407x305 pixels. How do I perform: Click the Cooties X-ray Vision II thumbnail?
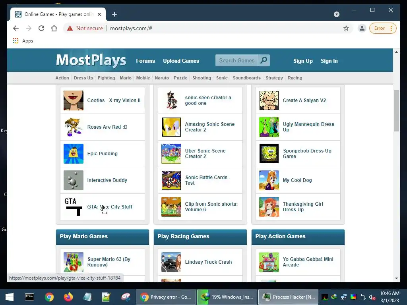tap(74, 100)
